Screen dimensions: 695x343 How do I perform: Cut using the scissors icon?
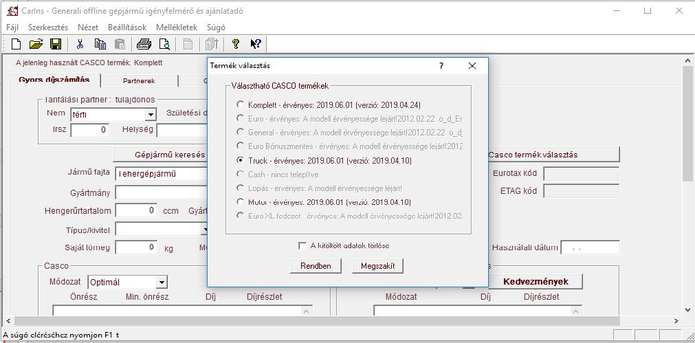click(80, 43)
